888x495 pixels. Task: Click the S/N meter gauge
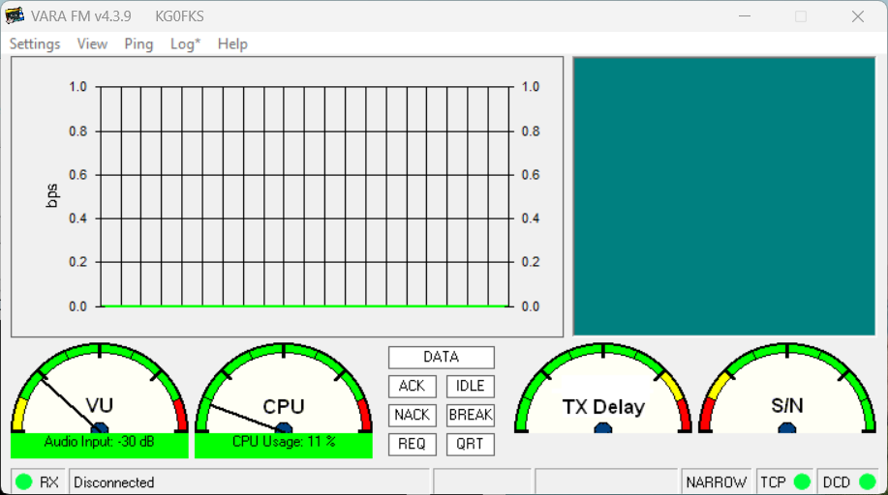click(x=787, y=392)
